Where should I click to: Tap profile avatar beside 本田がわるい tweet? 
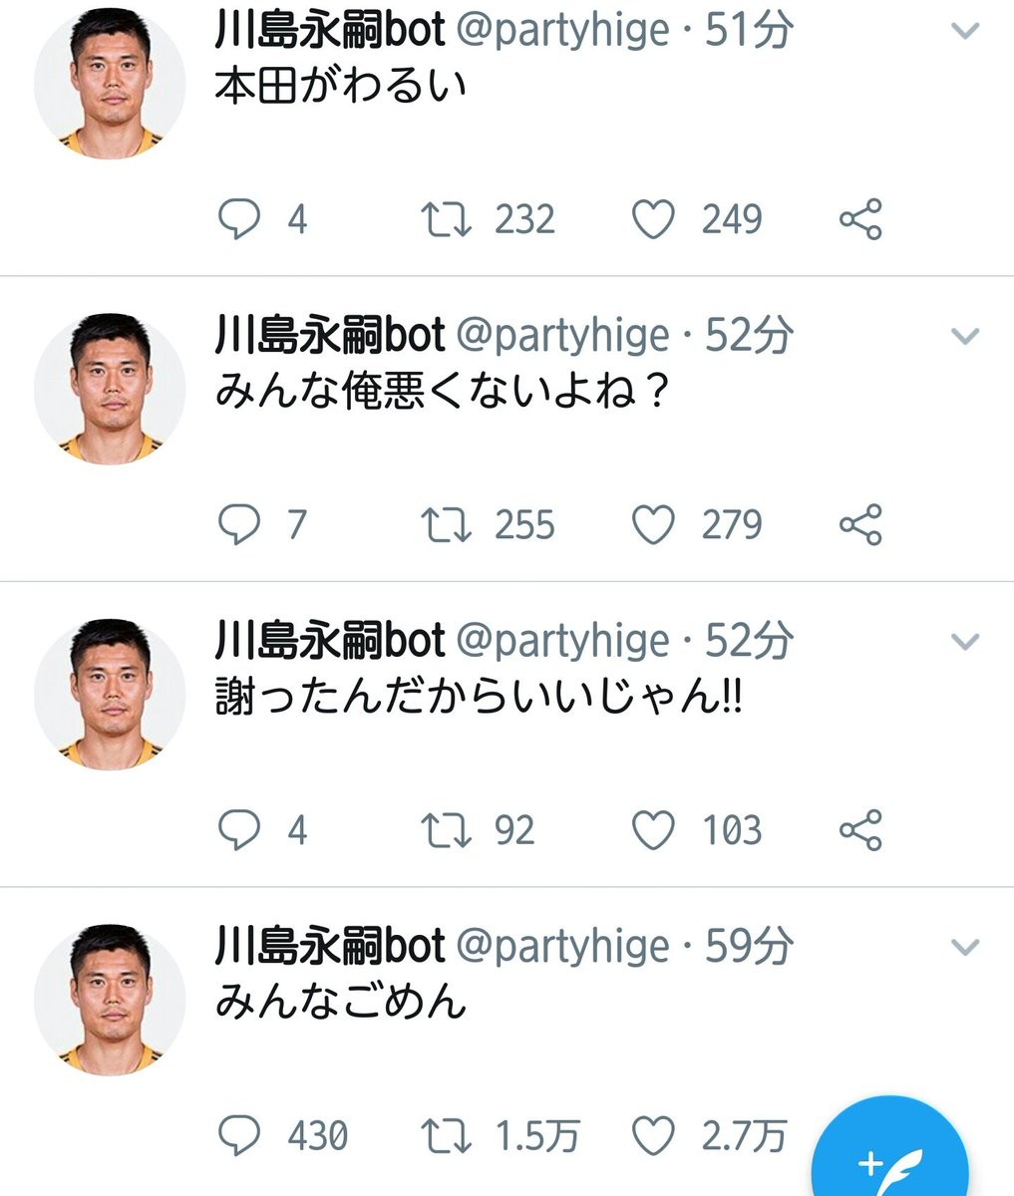(x=110, y=83)
